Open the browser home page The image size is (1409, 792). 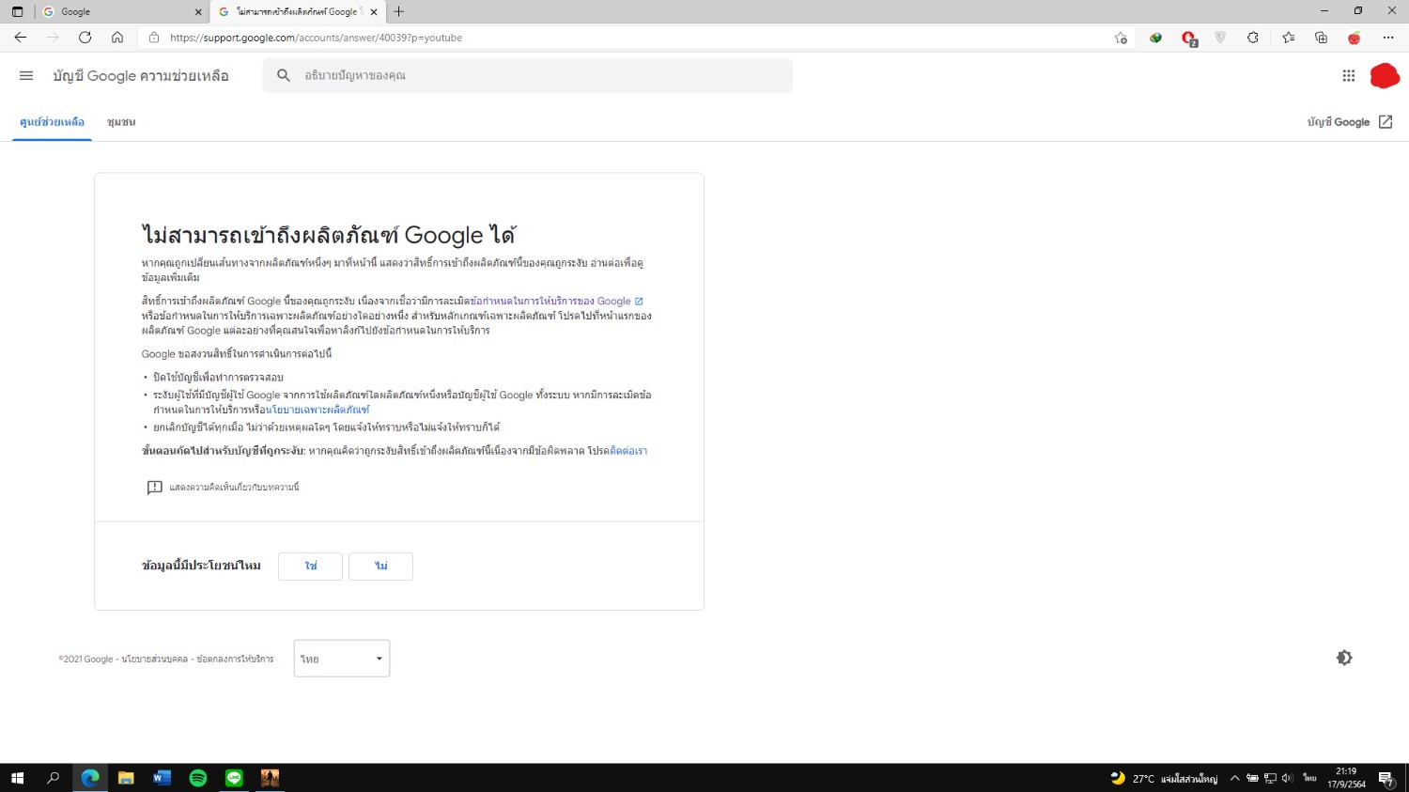click(x=117, y=38)
